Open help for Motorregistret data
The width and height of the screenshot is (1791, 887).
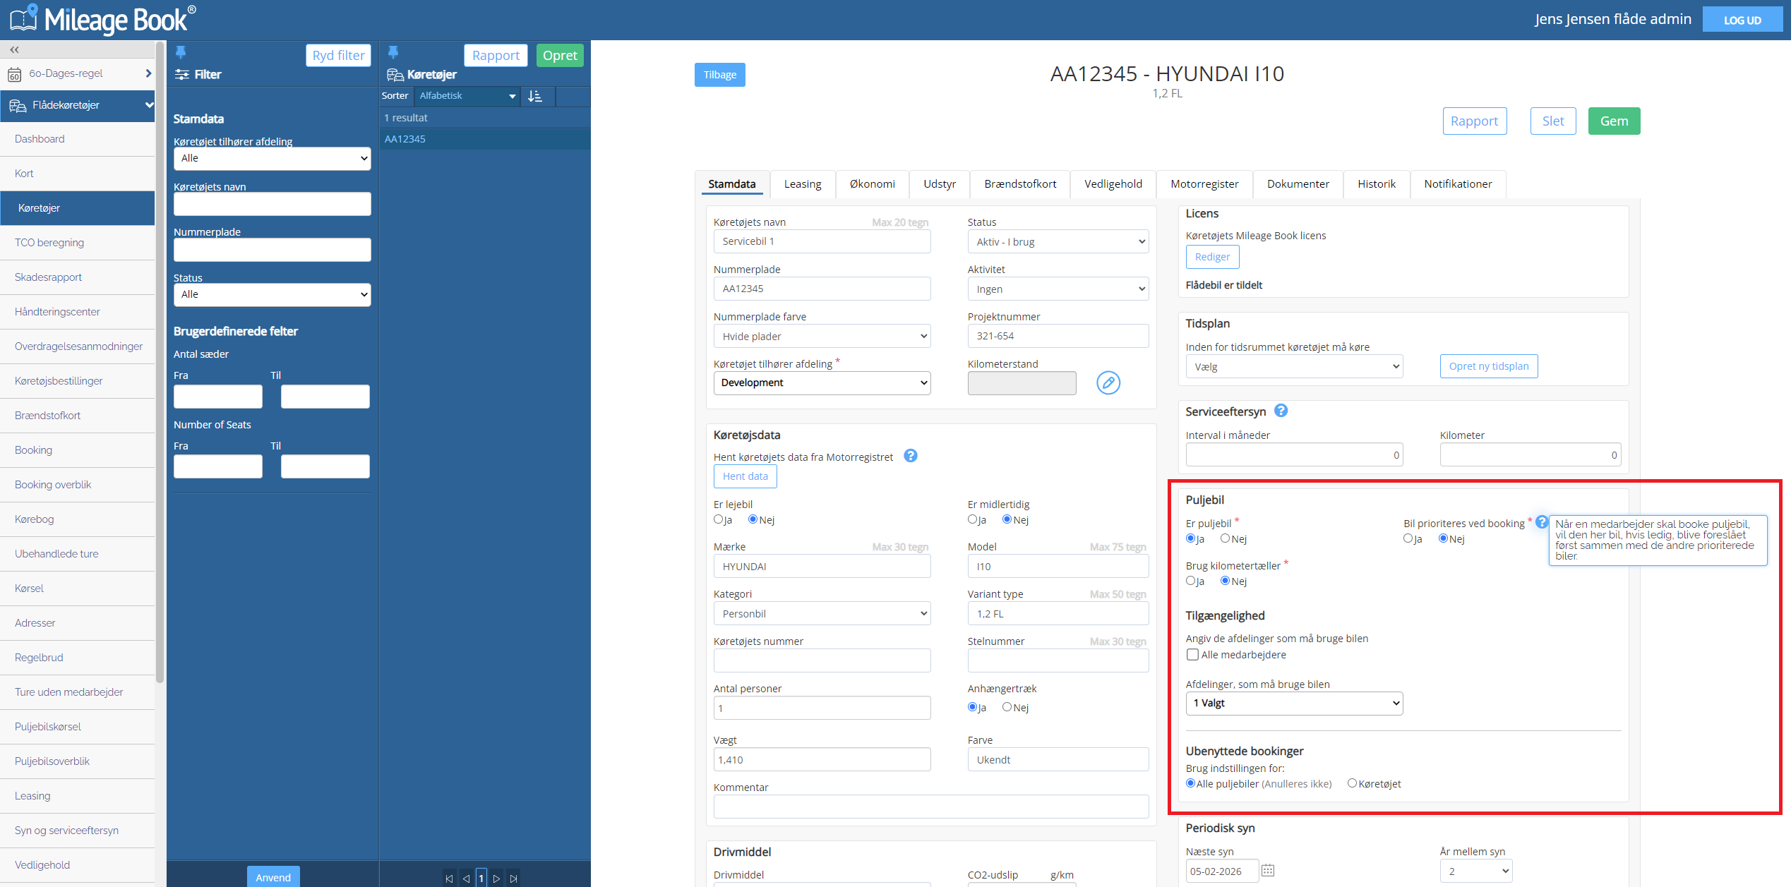[911, 456]
